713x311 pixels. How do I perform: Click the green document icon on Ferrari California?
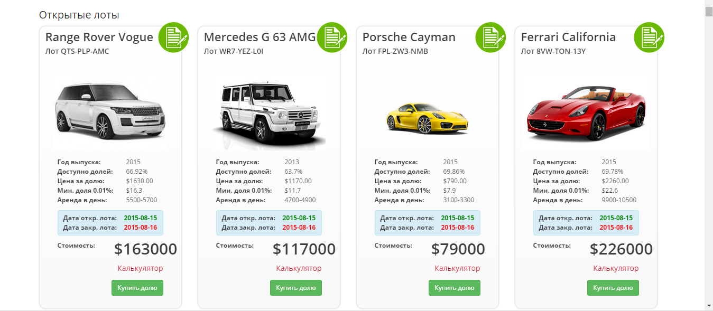[x=649, y=37]
